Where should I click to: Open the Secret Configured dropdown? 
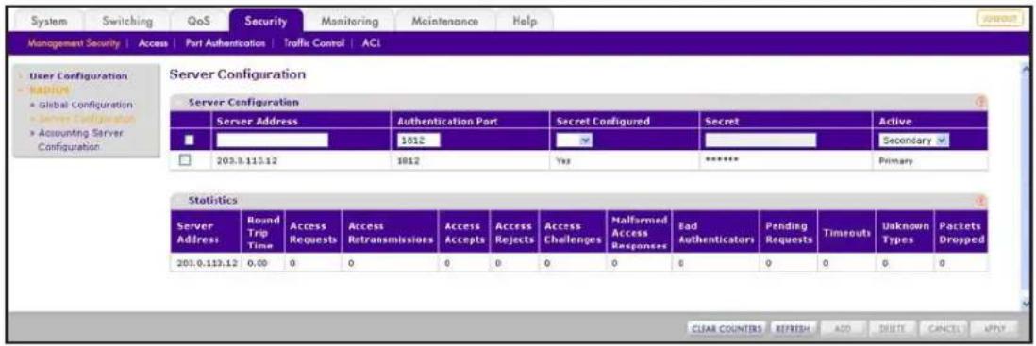click(x=574, y=140)
